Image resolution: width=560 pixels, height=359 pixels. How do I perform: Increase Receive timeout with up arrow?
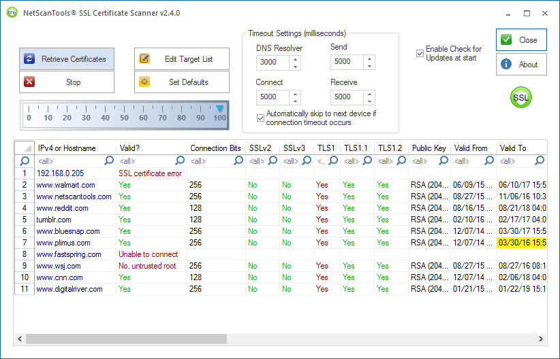click(369, 94)
